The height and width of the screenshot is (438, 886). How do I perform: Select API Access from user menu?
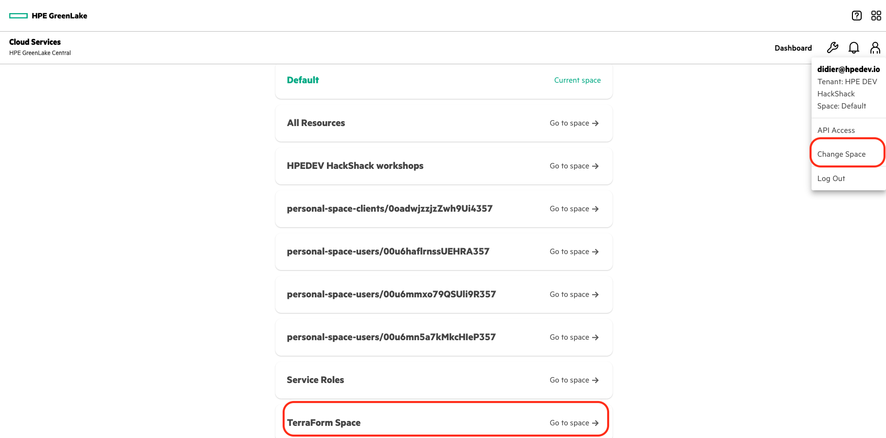pyautogui.click(x=836, y=130)
